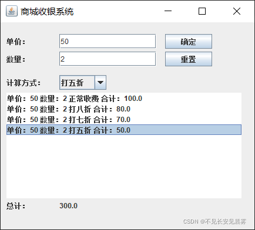Click the Java coffee cup window icon
The height and width of the screenshot is (230, 255).
pos(12,11)
